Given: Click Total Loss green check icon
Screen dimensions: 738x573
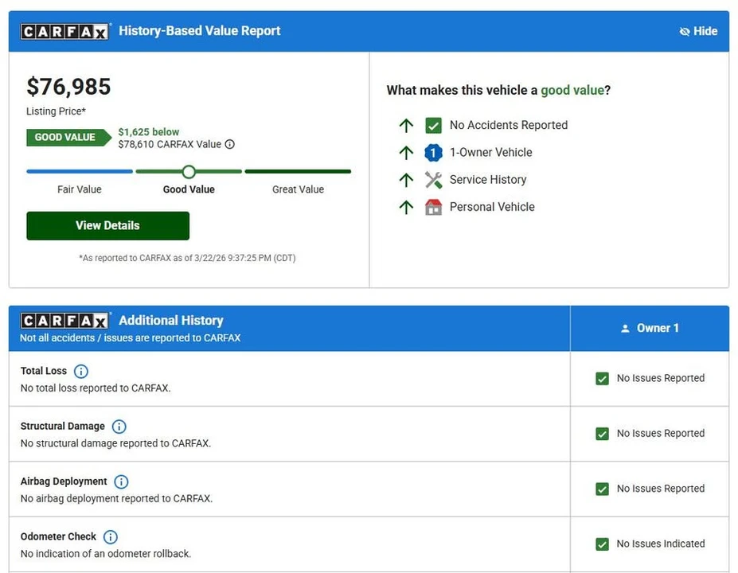Looking at the screenshot, I should coord(602,379).
